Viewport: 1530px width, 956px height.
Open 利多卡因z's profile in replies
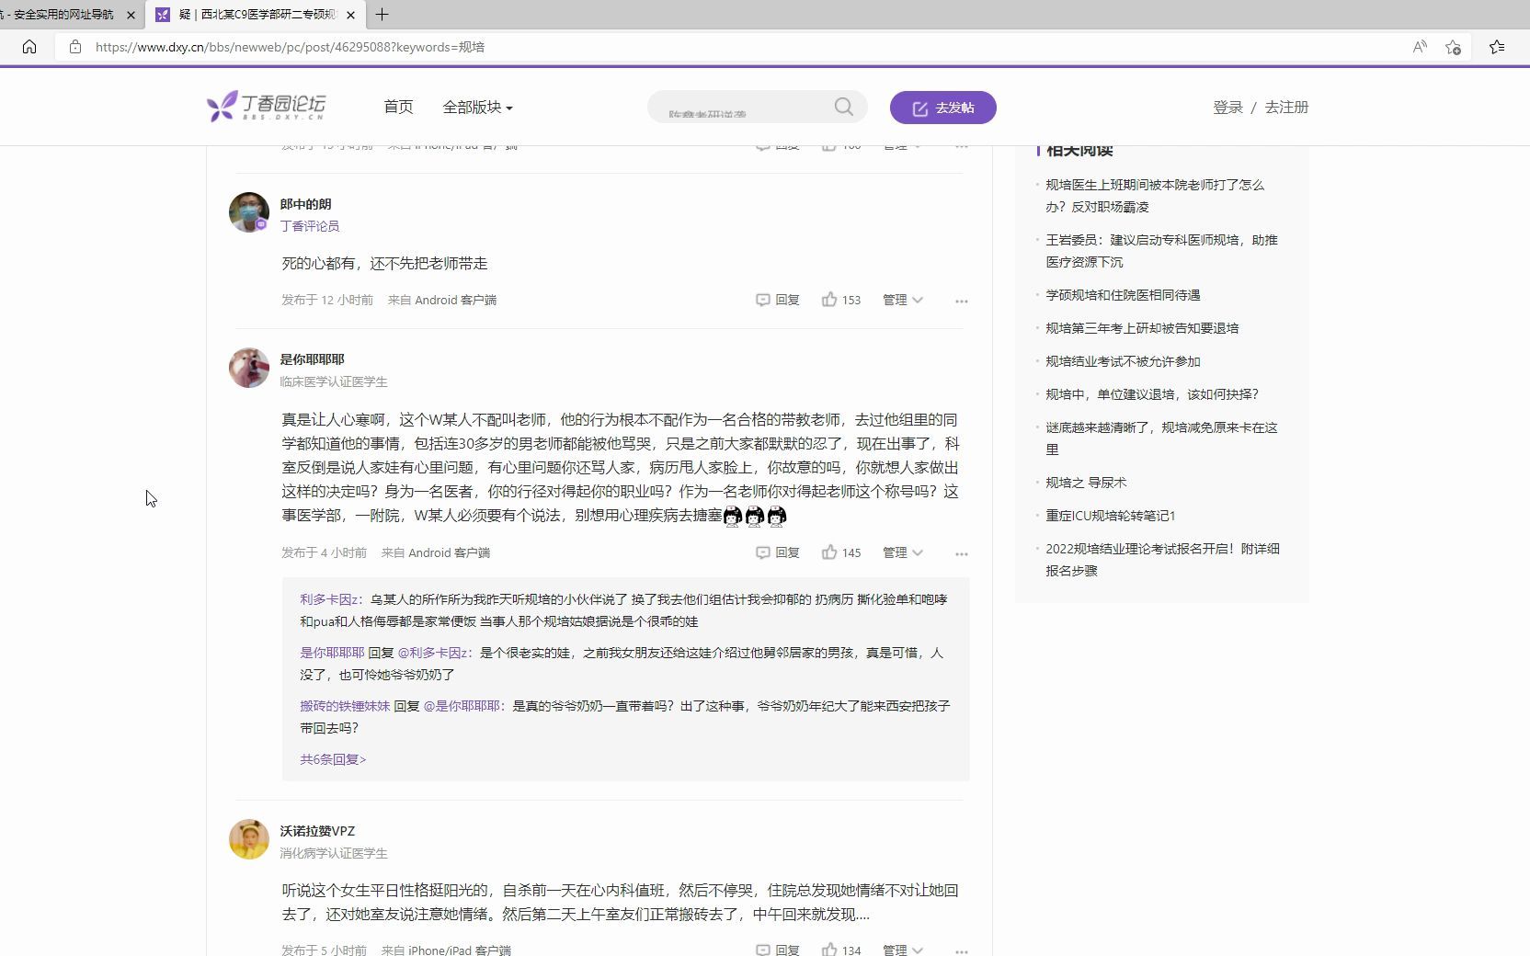click(x=328, y=599)
